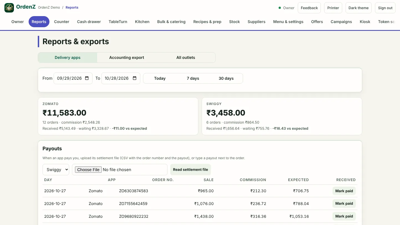The image size is (400, 225).
Task: Click the ORDER NO. column header
Action: click(163, 180)
